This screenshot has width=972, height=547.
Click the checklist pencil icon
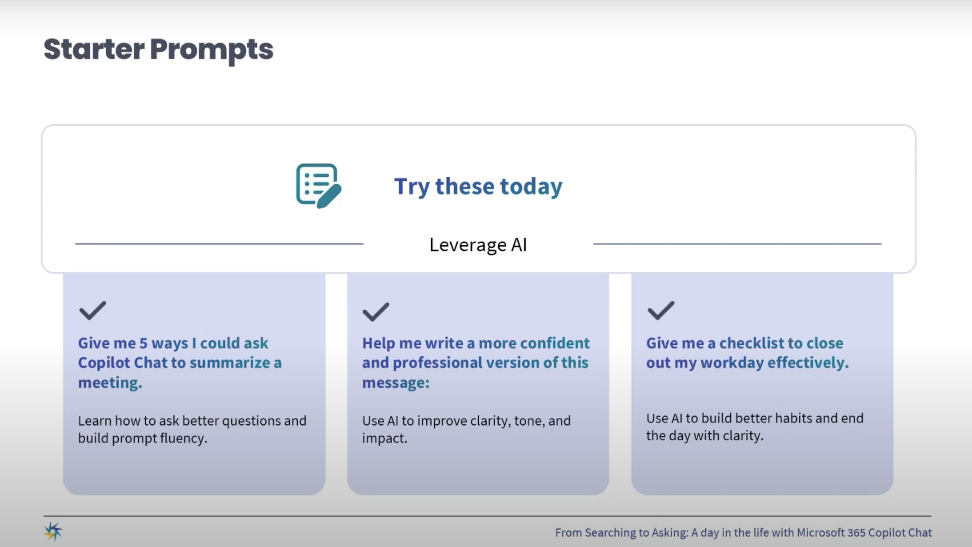tap(319, 186)
